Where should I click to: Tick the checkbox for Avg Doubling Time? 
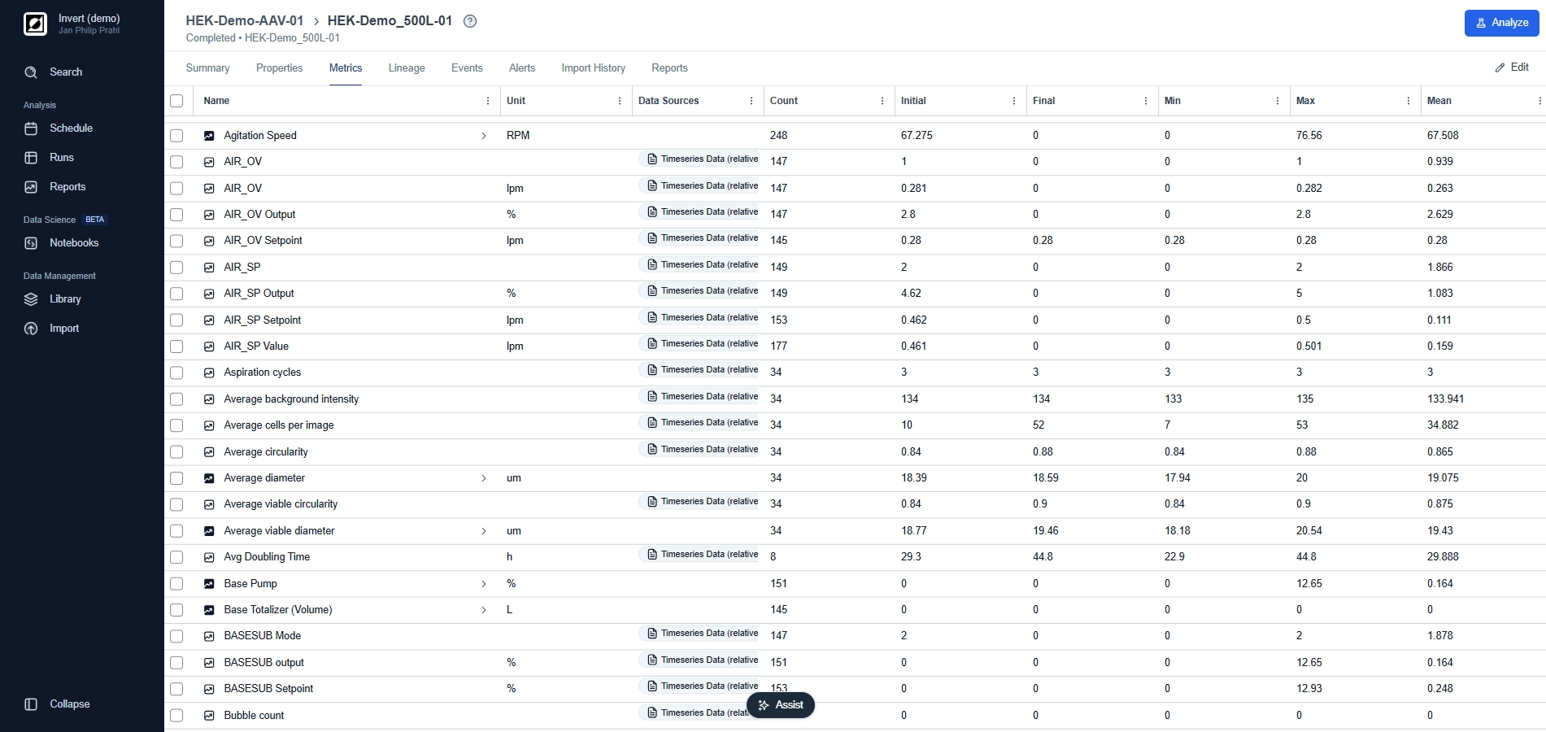pyautogui.click(x=176, y=557)
